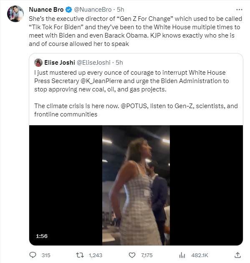The height and width of the screenshot is (263, 250).
Task: Click Elise Joshi small avatar
Action: [x=38, y=63]
